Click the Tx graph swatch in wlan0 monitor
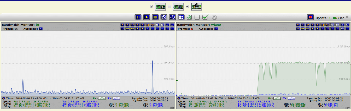The height and width of the screenshot is (111, 351). 291,98
